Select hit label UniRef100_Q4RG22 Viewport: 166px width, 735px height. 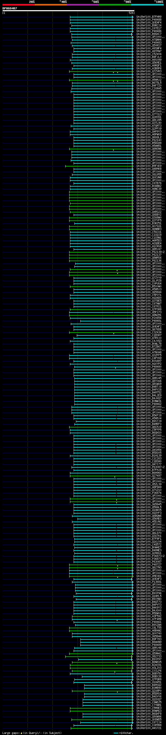pos(149,212)
